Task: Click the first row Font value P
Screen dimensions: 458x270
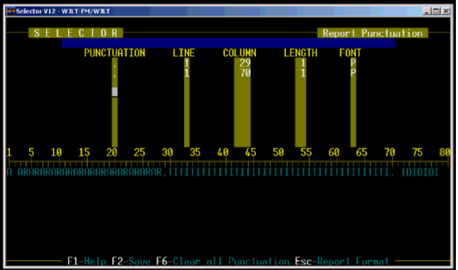Action: pos(353,63)
